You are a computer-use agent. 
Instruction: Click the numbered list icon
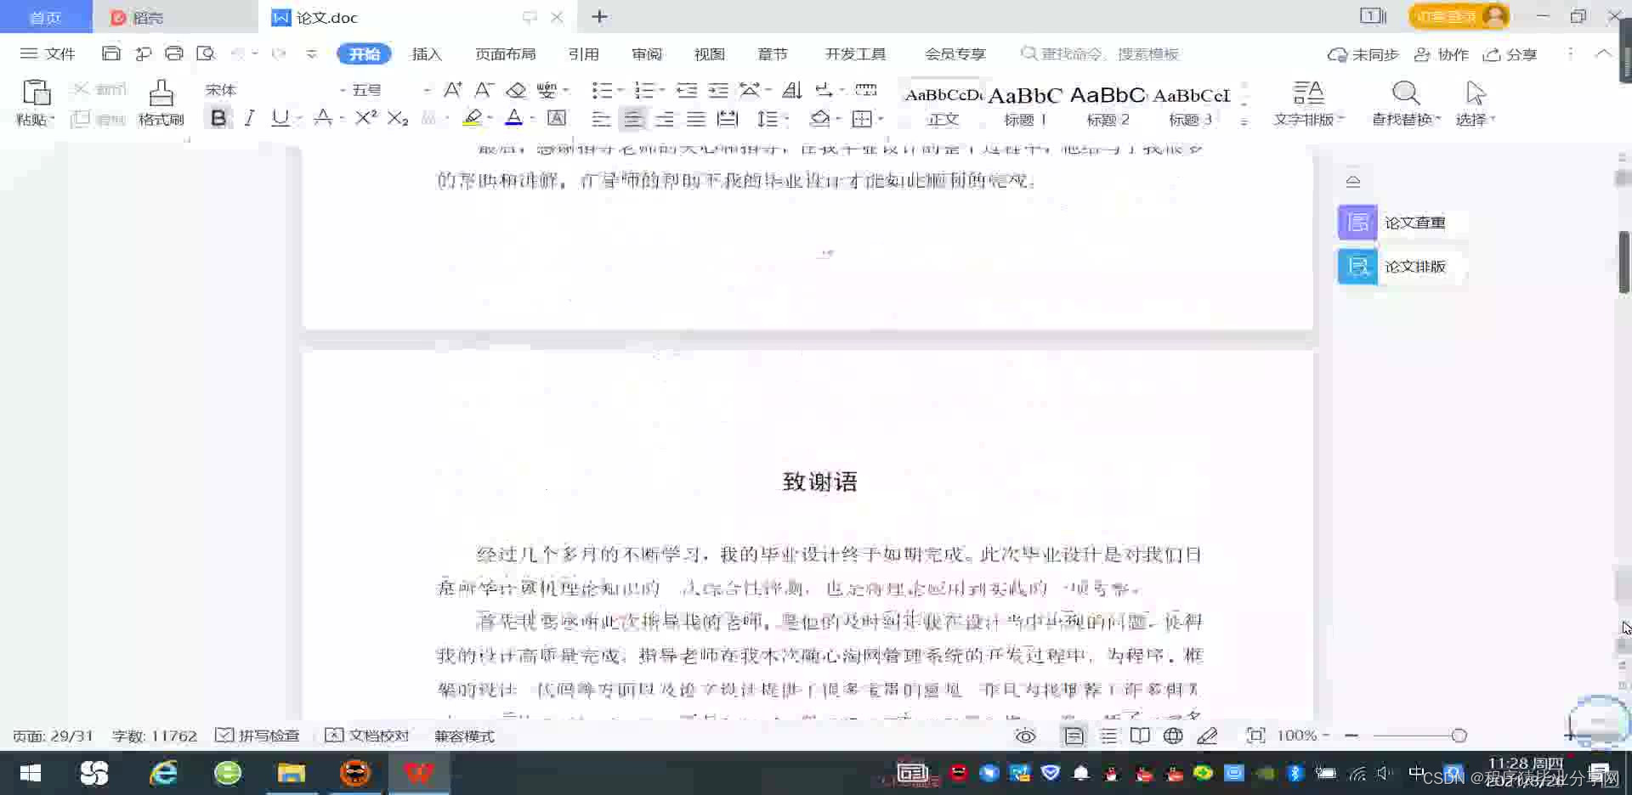tap(644, 89)
